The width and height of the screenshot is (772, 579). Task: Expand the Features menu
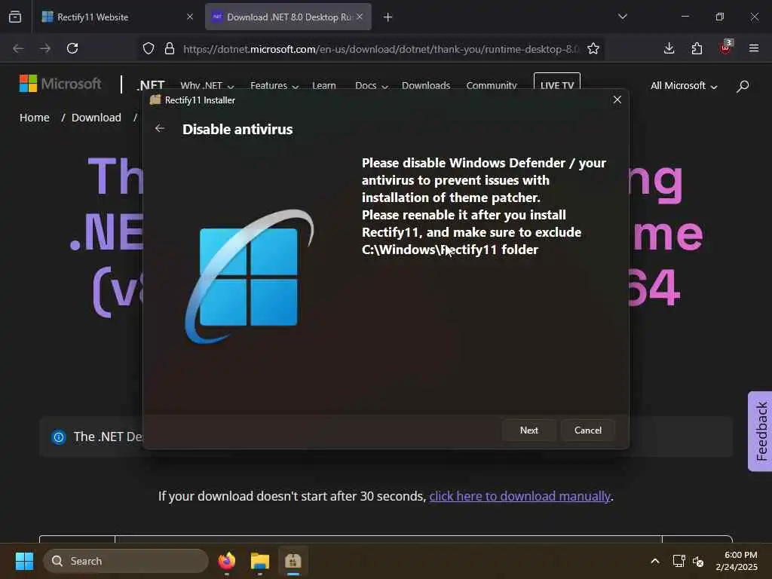(x=274, y=85)
